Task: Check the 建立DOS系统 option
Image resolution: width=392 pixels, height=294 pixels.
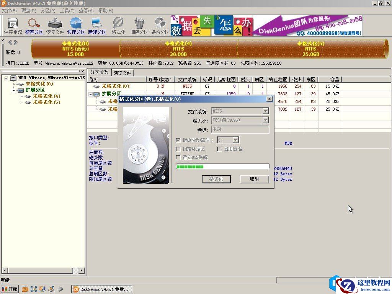Action: (x=178, y=157)
